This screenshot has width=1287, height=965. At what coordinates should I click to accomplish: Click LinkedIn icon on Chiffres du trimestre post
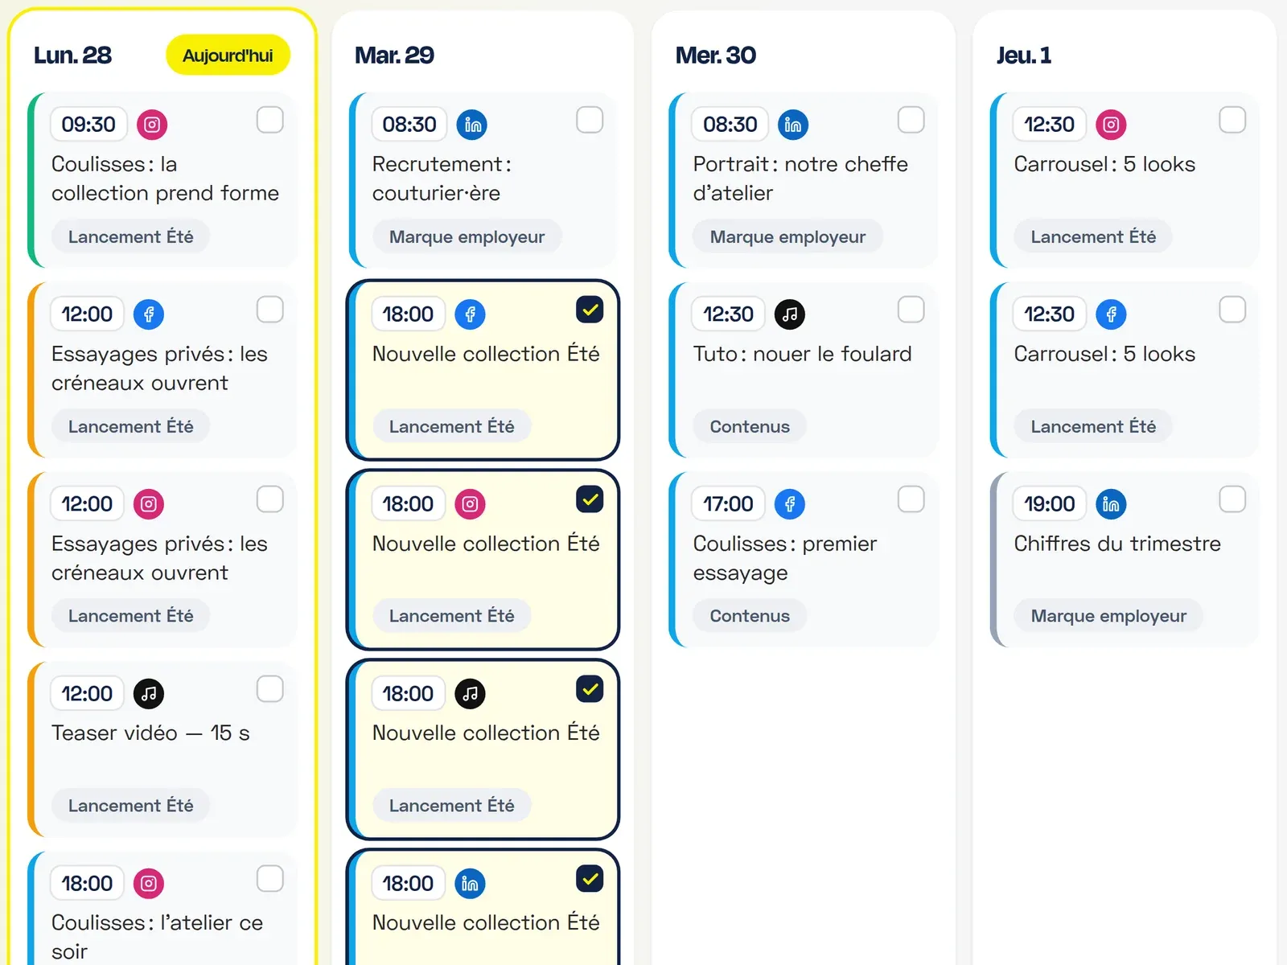(1111, 504)
